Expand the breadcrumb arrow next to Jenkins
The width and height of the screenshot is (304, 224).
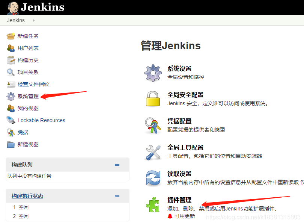tap(33, 20)
